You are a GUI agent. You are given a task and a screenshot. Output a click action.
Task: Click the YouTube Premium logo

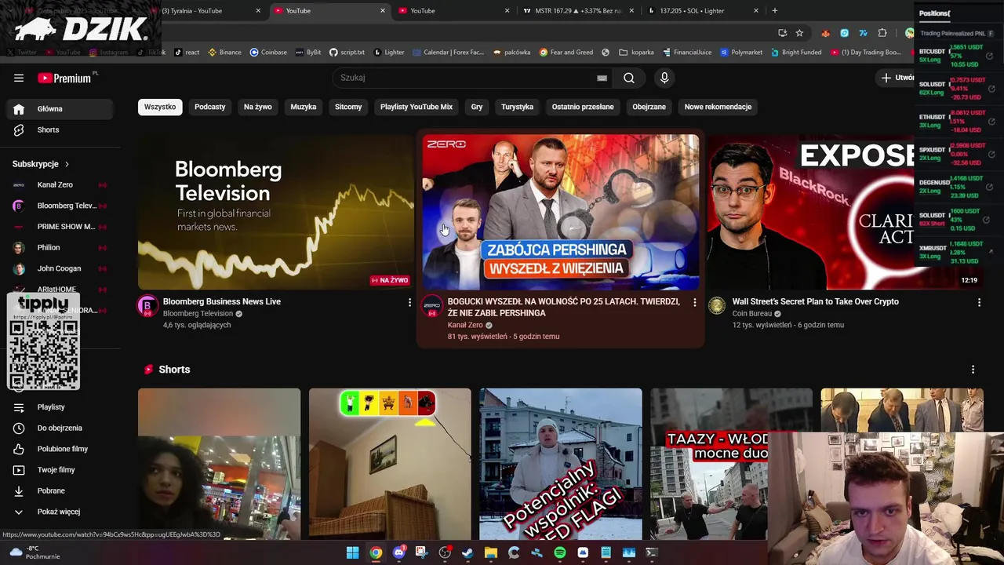(x=66, y=78)
